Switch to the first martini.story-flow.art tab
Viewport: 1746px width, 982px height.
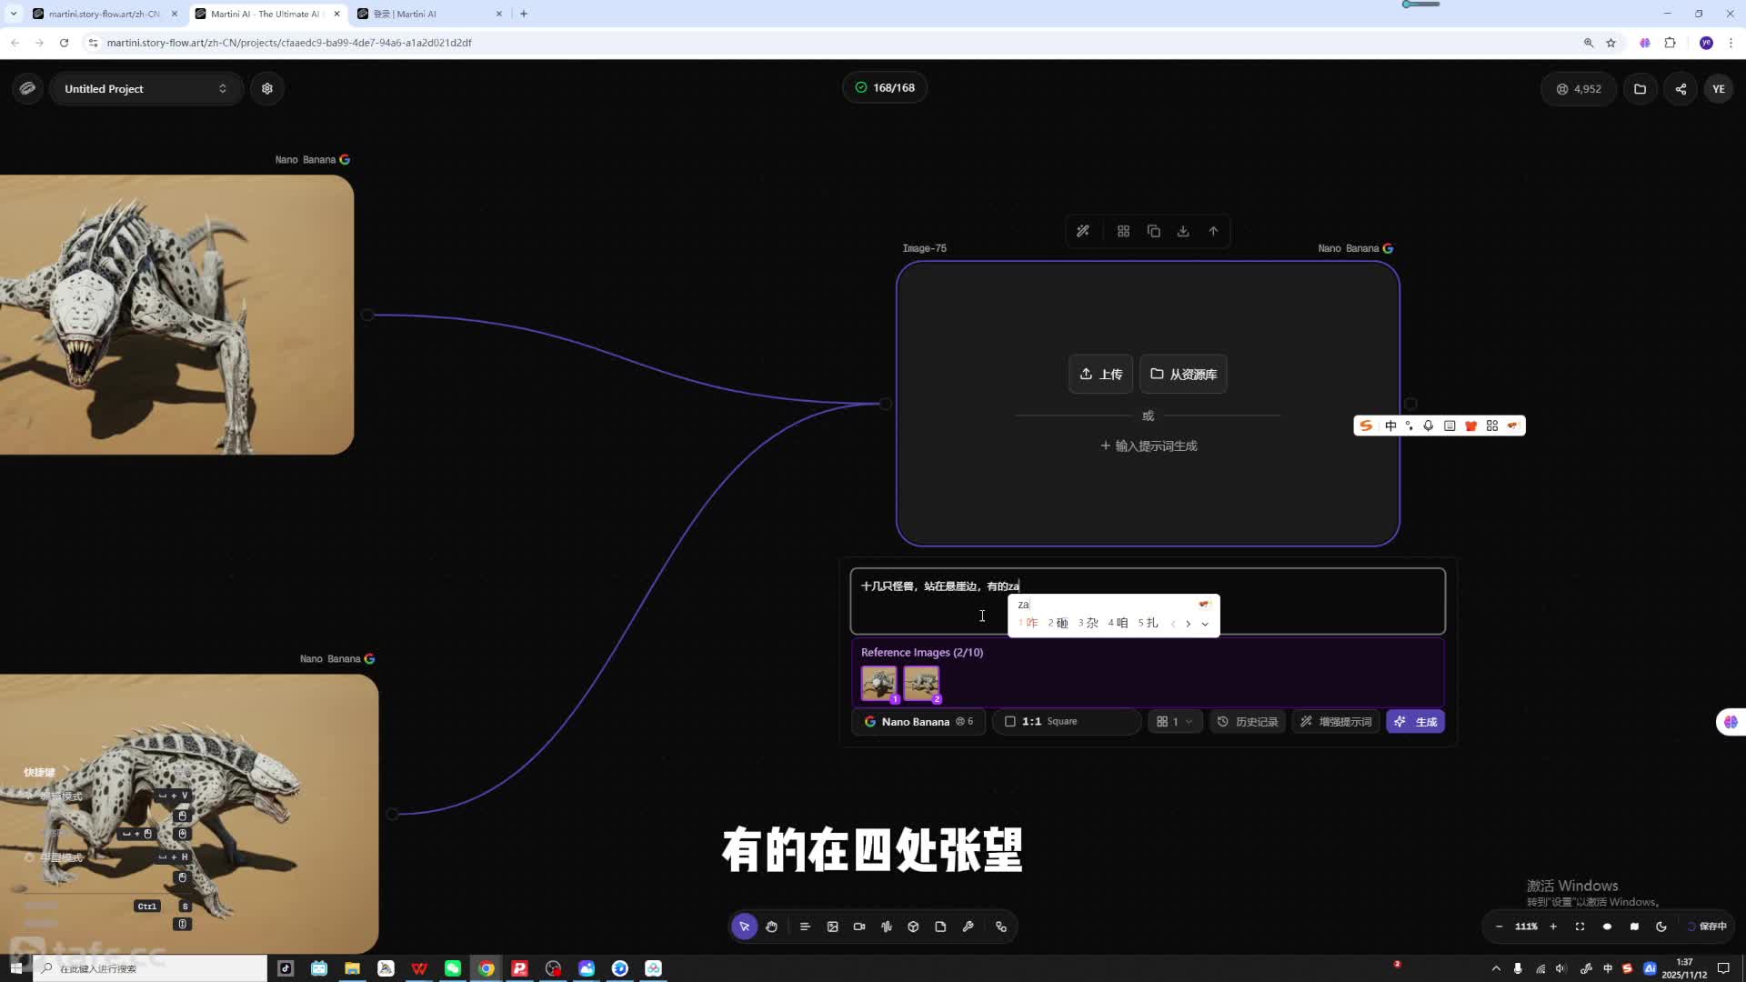100,14
